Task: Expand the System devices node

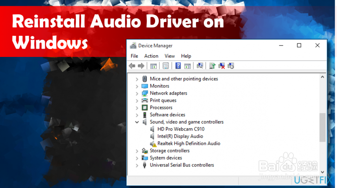Action: pyautogui.click(x=137, y=158)
